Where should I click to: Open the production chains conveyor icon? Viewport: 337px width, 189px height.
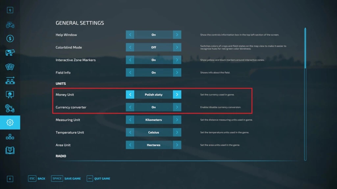[10, 81]
